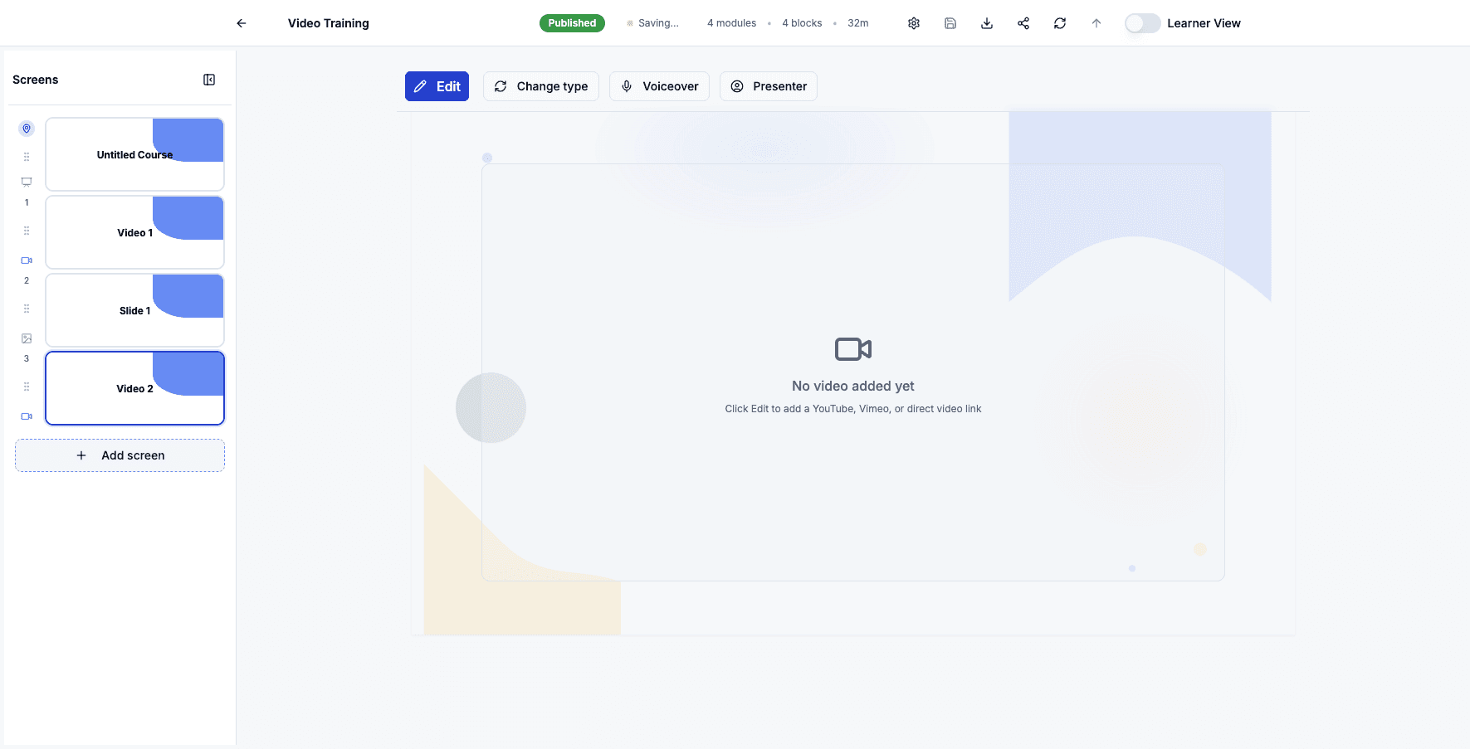Click 'Click Edit to add a YouTube' hint

point(853,409)
